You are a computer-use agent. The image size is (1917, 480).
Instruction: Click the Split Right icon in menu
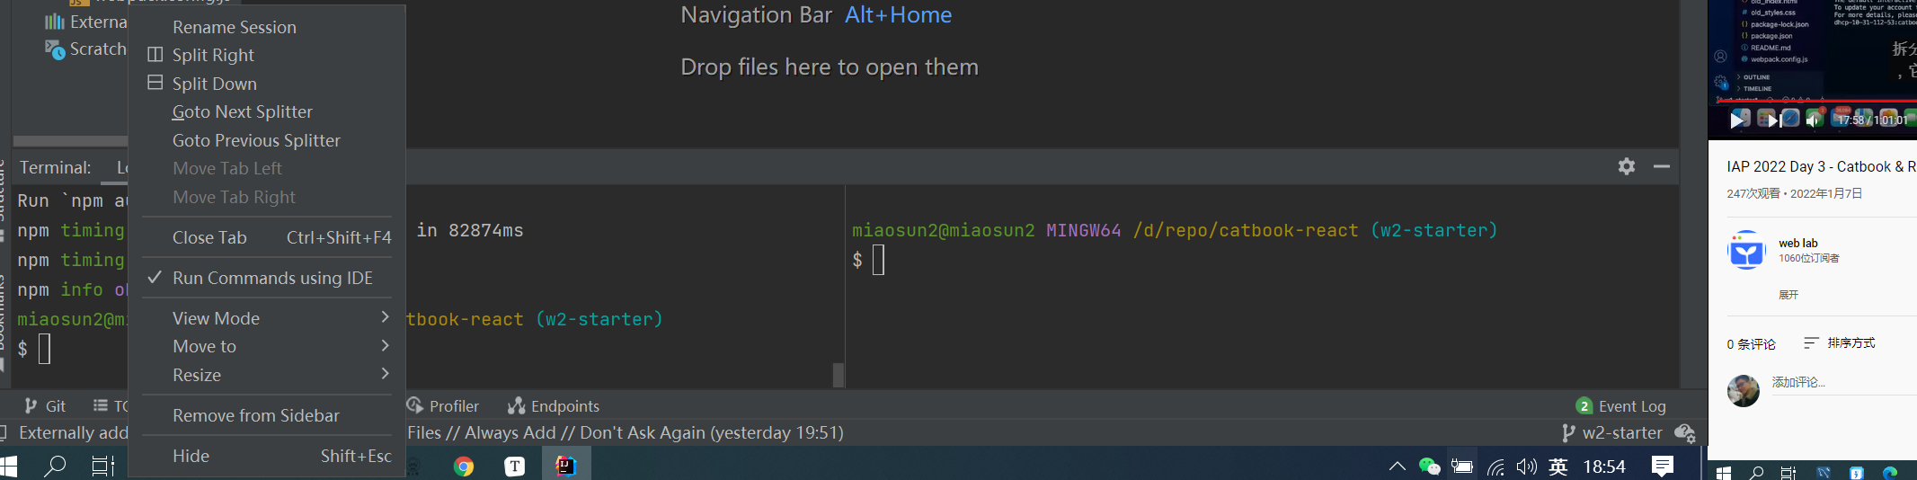click(x=155, y=55)
